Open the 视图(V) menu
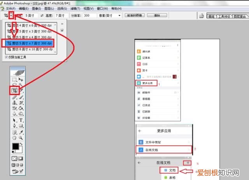 (x=88, y=9)
